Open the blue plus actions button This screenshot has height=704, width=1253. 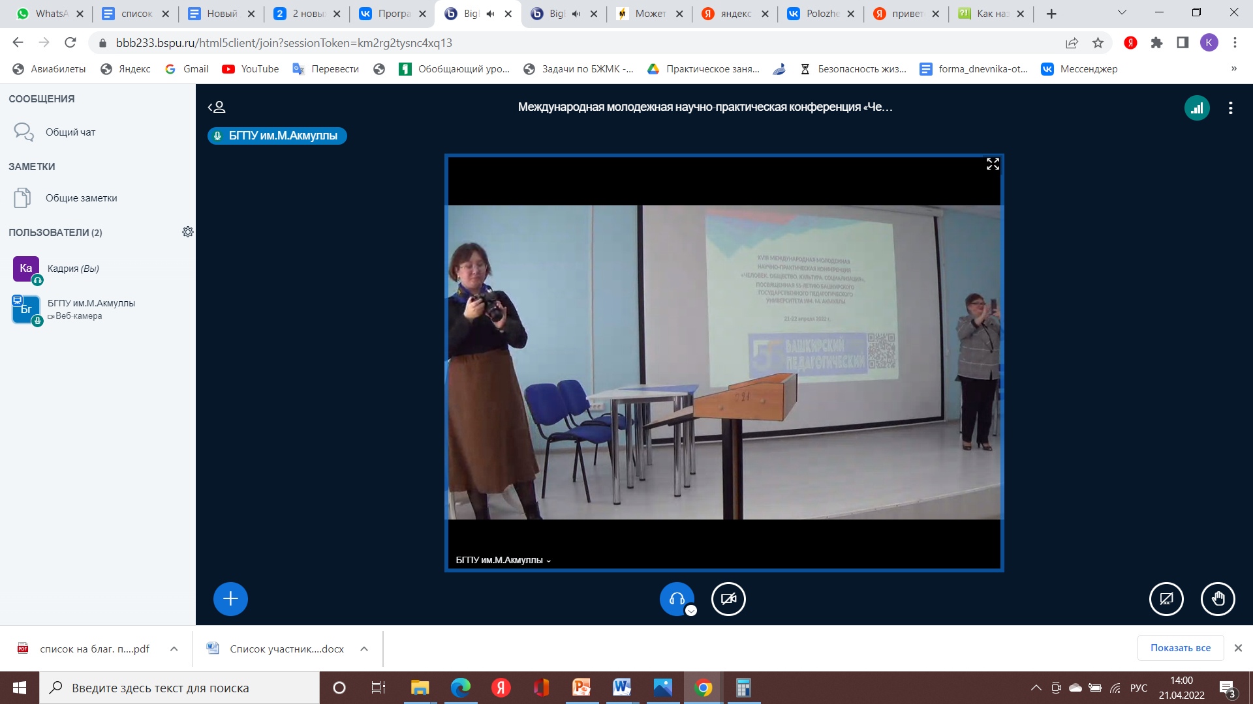tap(230, 598)
